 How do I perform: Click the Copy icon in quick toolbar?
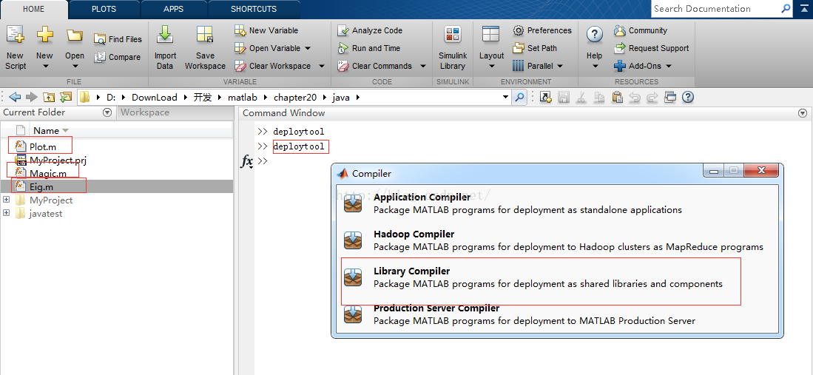point(599,97)
